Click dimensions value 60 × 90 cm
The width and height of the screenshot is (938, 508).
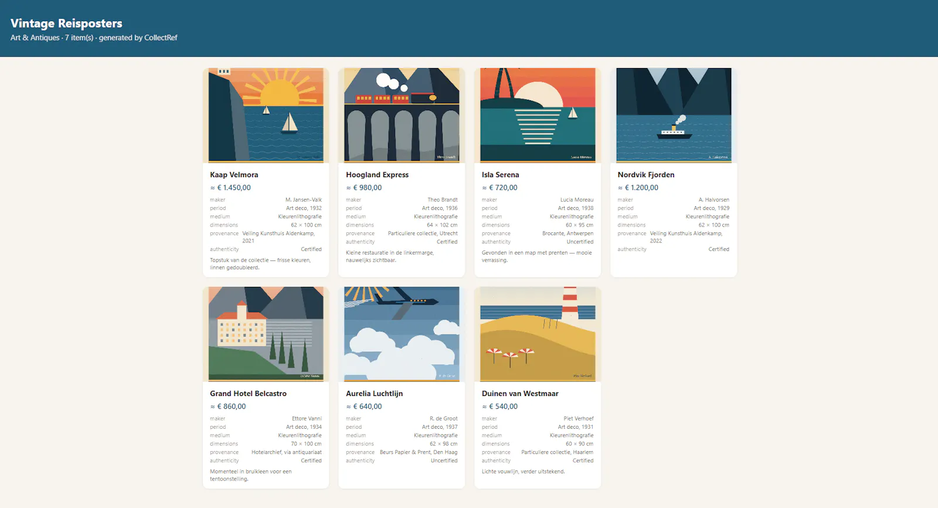click(579, 444)
